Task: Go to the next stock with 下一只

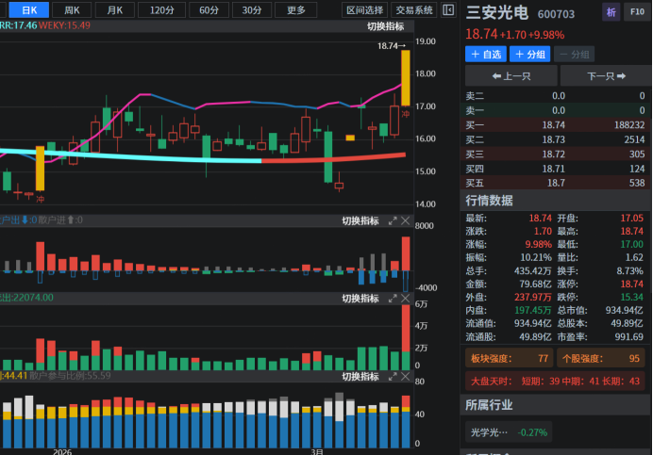Action: (605, 76)
